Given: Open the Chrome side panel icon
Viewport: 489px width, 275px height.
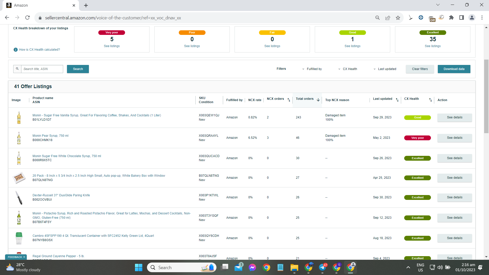Looking at the screenshot, I should (x=461, y=18).
